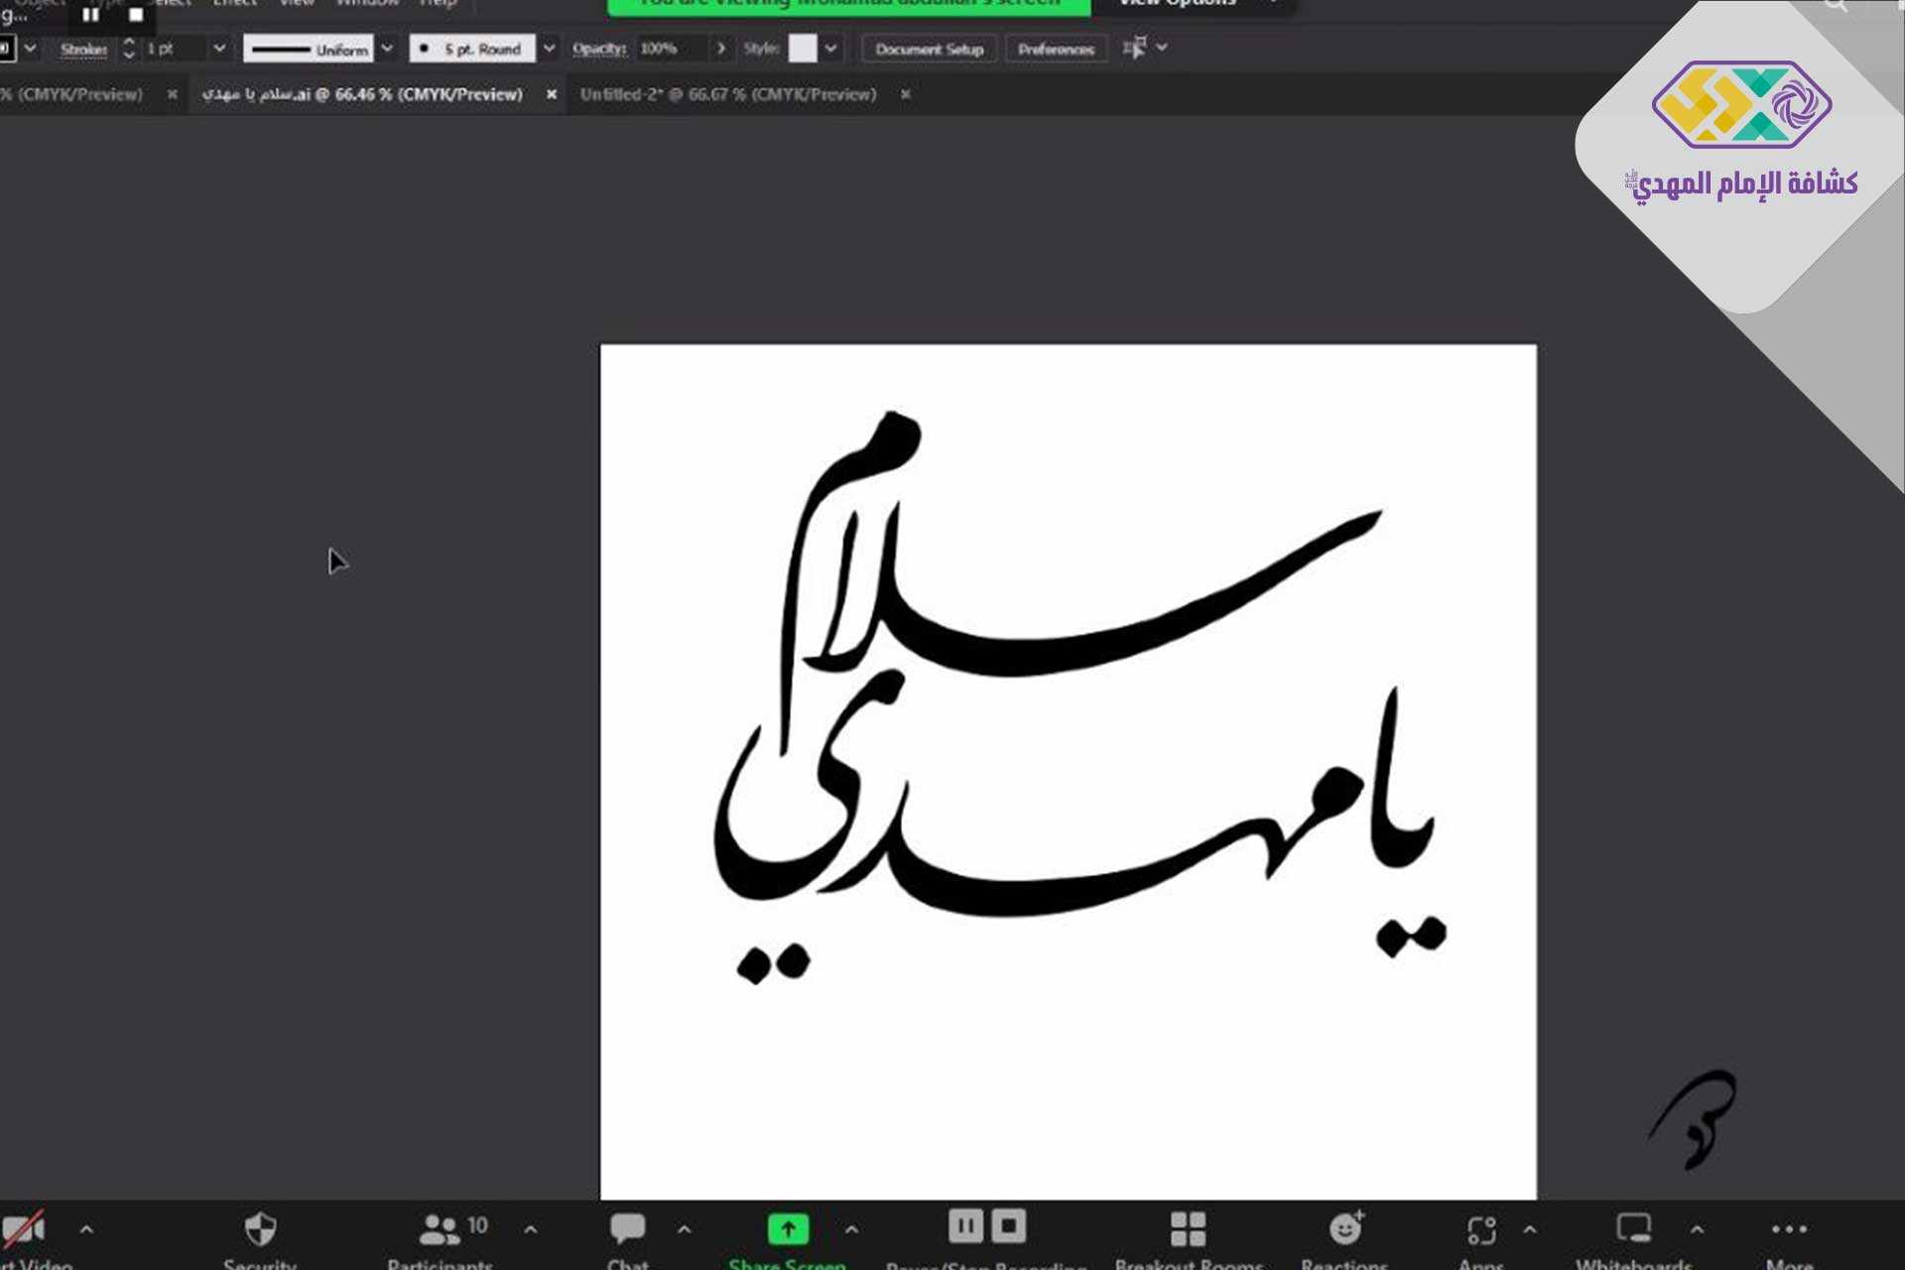Open the View Options menu

[x=1178, y=4]
